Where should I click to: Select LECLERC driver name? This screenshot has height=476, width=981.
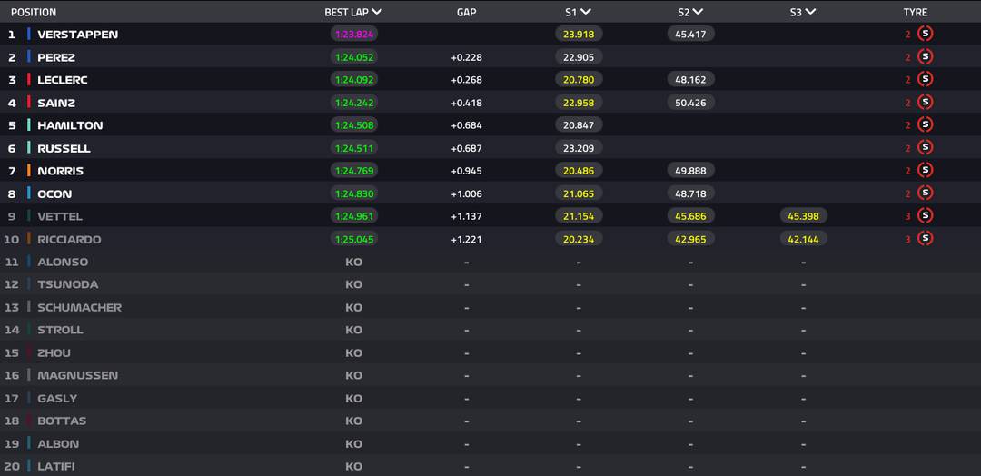click(63, 80)
